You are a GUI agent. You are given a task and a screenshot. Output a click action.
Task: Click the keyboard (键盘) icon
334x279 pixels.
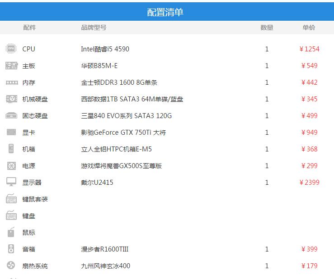click(11, 215)
